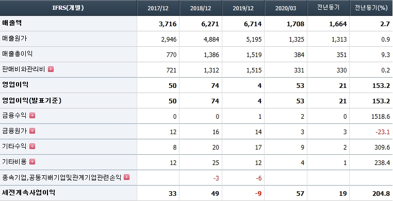393x201 pixels.
Task: Click 기타수익 value 20 for 2018/12
Action: 215,148
